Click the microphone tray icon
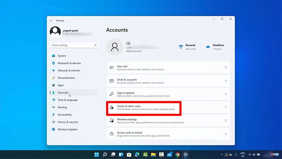 (x=235, y=155)
